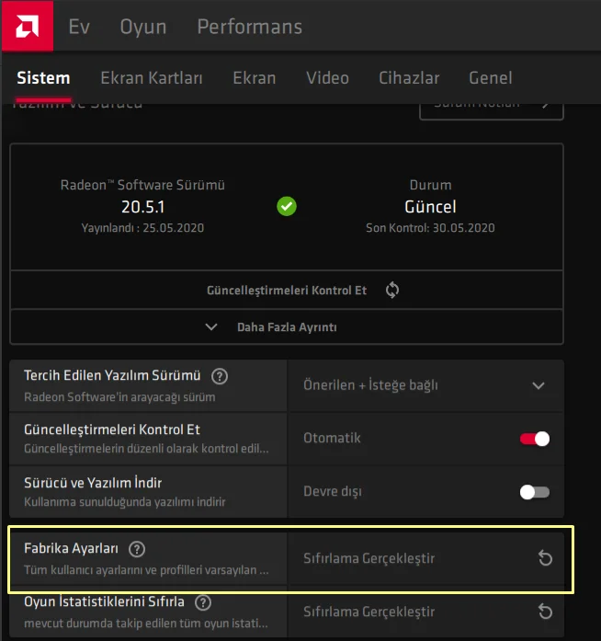The height and width of the screenshot is (641, 601).
Task: Click Güncelleştirmeleri Kontrol Et button
Action: click(287, 290)
